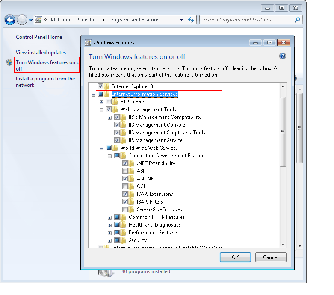Screen dimensions: 334x295
Task: Click the Forward navigation arrow button
Action: (x=22, y=20)
